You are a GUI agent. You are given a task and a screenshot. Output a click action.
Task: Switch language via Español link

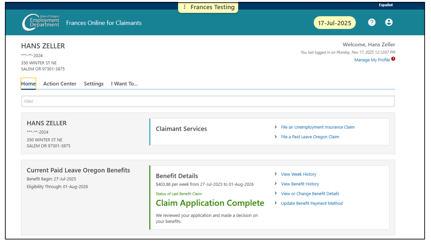[x=385, y=5]
